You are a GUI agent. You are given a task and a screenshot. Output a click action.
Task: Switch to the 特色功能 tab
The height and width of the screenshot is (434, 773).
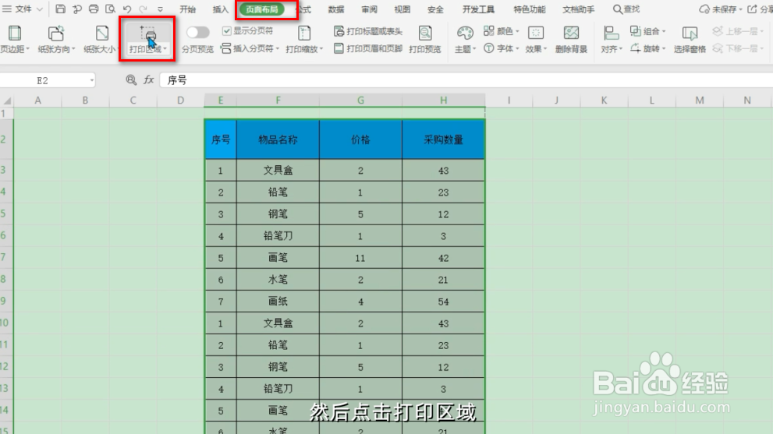tap(529, 9)
